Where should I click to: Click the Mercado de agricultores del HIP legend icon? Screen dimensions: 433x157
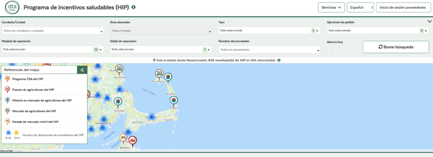(8, 111)
